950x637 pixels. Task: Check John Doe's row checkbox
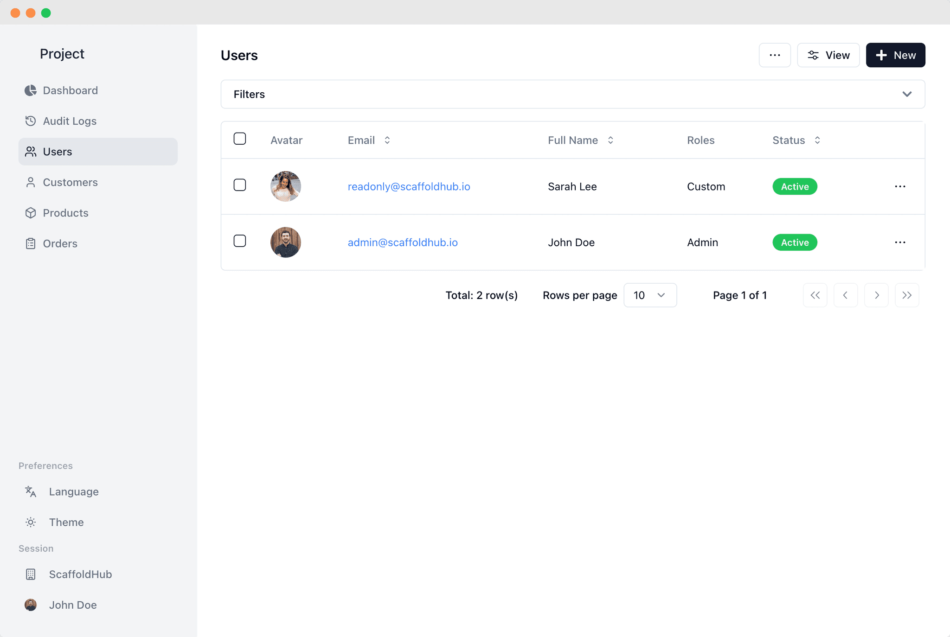tap(240, 241)
